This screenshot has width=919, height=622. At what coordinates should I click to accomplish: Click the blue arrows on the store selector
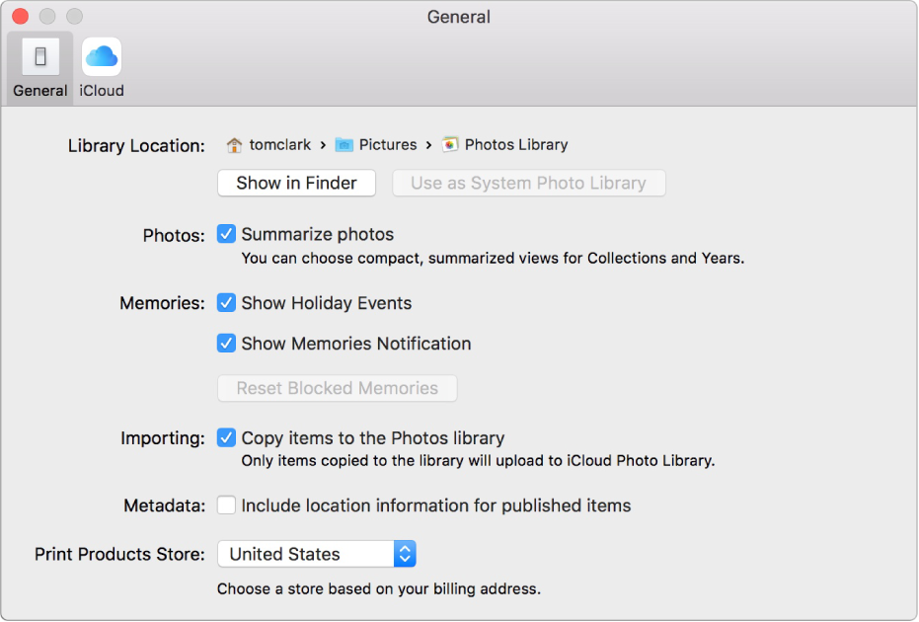tap(404, 554)
